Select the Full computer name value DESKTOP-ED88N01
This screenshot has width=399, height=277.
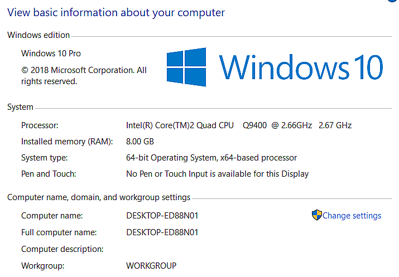tap(162, 232)
